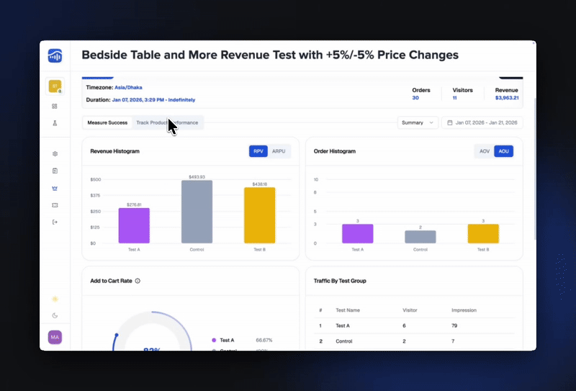Toggle Revenue Histogram to ARPU

279,151
